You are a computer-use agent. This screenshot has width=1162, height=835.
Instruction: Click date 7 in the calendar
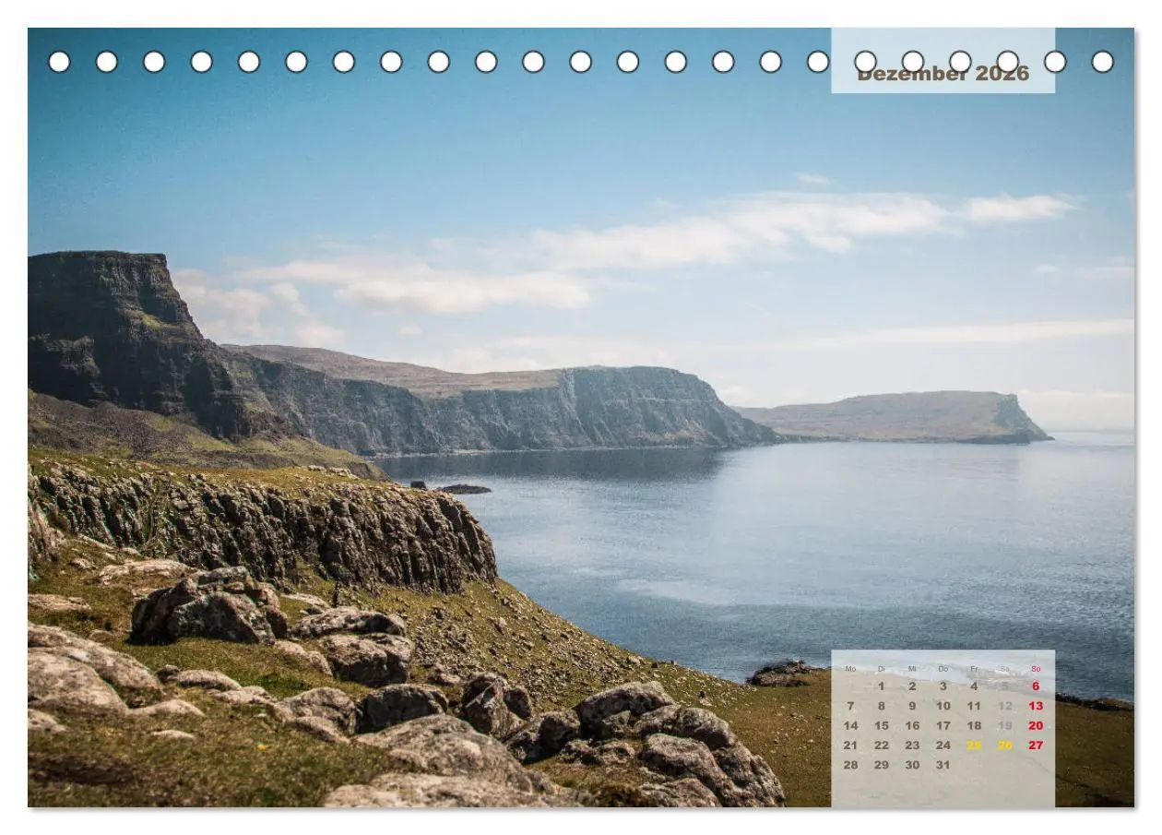(850, 706)
